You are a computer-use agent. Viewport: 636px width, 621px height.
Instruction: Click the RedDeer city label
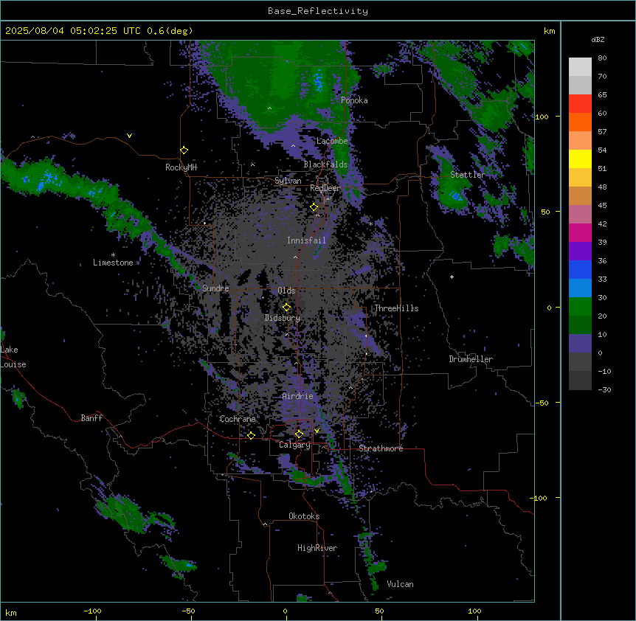325,188
